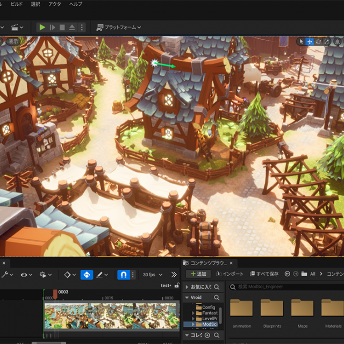Image resolution: width=344 pixels, height=344 pixels.
Task: Toggle the diamond keyframe options button
Action: click(x=68, y=275)
